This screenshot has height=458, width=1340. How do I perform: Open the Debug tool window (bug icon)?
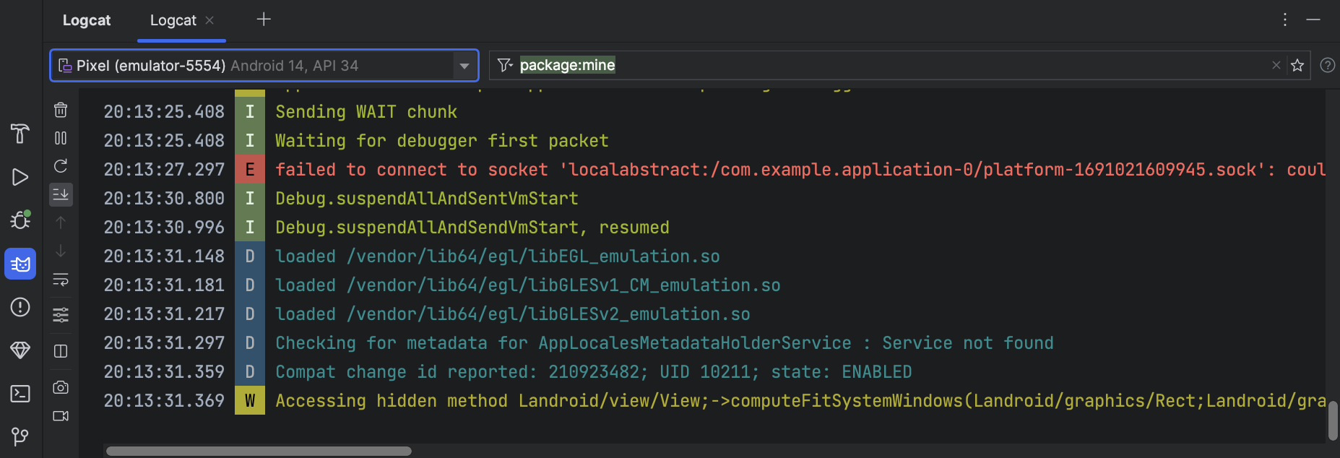click(20, 220)
